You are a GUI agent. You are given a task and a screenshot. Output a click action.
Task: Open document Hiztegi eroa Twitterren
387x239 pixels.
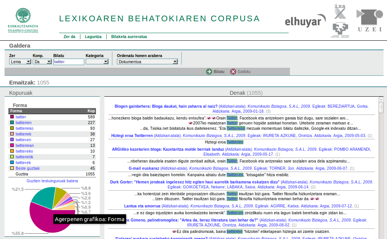(132, 135)
